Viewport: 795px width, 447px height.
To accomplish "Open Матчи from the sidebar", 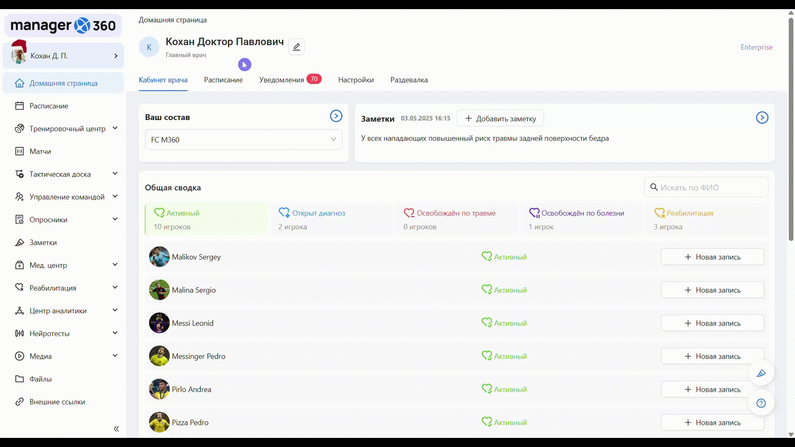I will (40, 151).
